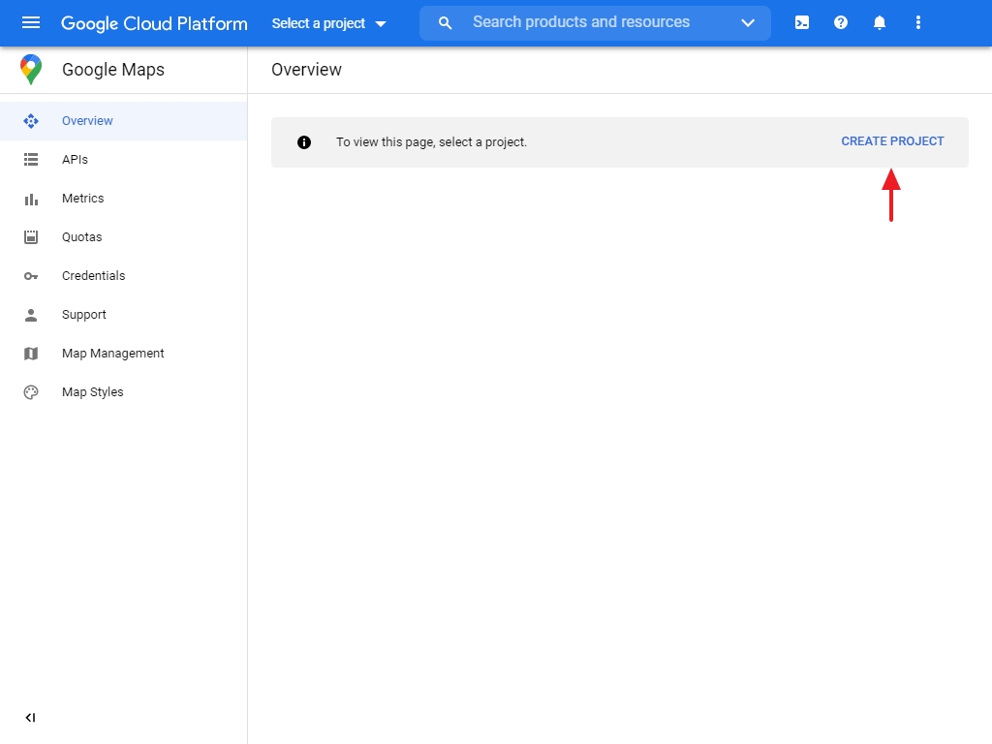Click the Overview page heading
The width and height of the screenshot is (992, 744).
pos(307,70)
